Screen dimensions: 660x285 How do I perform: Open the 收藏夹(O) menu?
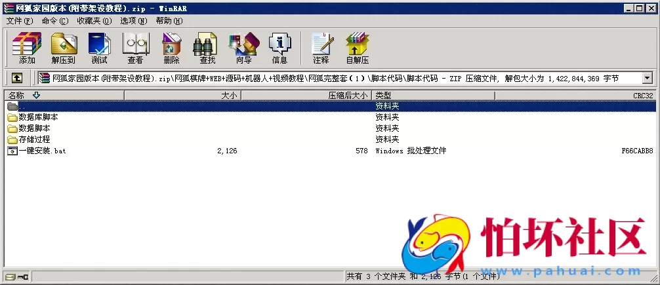pos(94,20)
